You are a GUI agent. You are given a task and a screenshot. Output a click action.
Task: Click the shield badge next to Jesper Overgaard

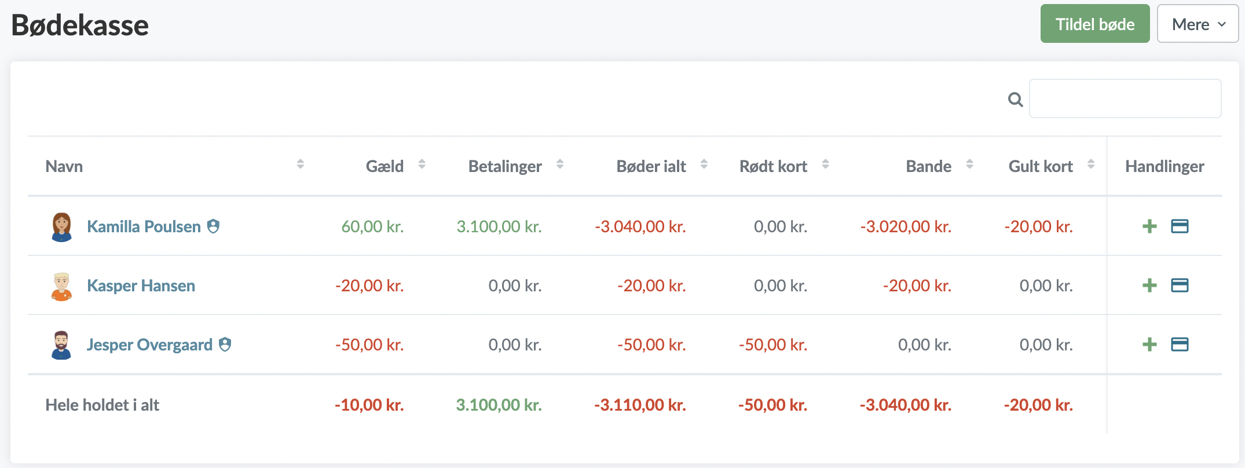coord(225,345)
